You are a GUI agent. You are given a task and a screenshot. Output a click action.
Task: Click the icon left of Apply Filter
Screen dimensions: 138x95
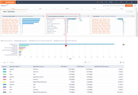[x=127, y=12]
